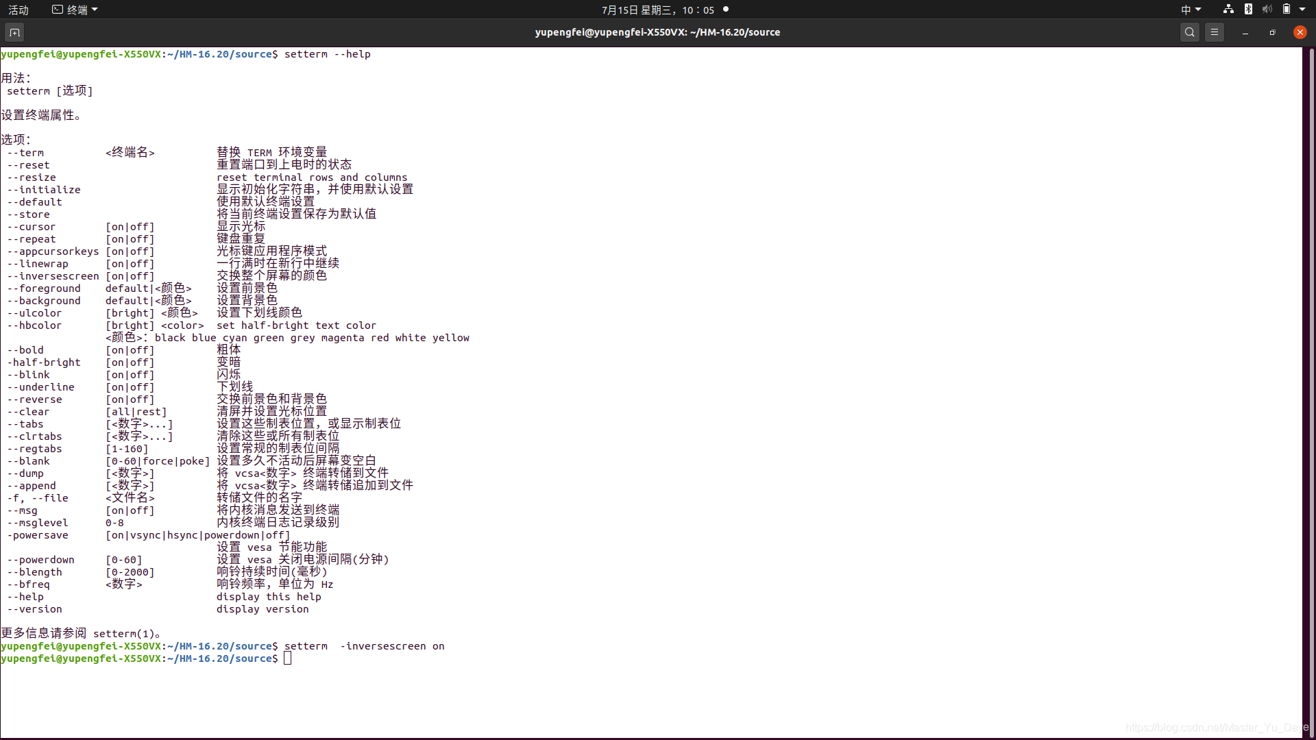Open the terminal hamburger menu
Image resolution: width=1316 pixels, height=740 pixels.
click(1215, 32)
